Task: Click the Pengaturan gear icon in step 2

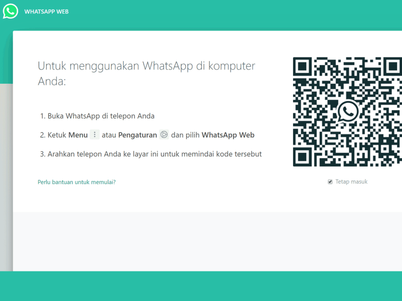Action: 164,134
